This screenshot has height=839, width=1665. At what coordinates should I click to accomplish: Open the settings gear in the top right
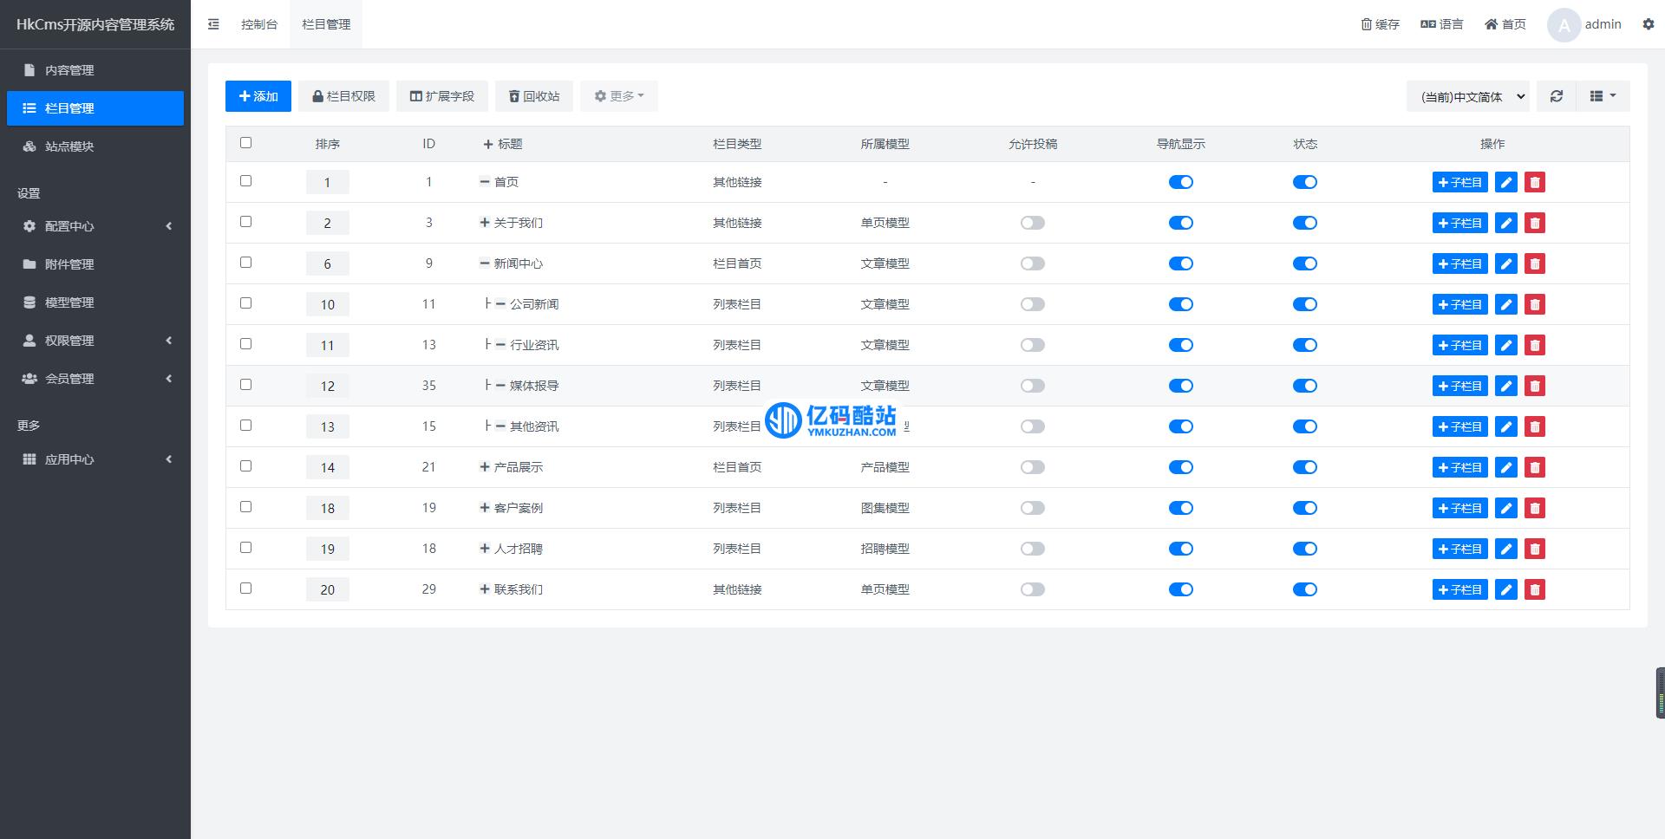(x=1649, y=24)
